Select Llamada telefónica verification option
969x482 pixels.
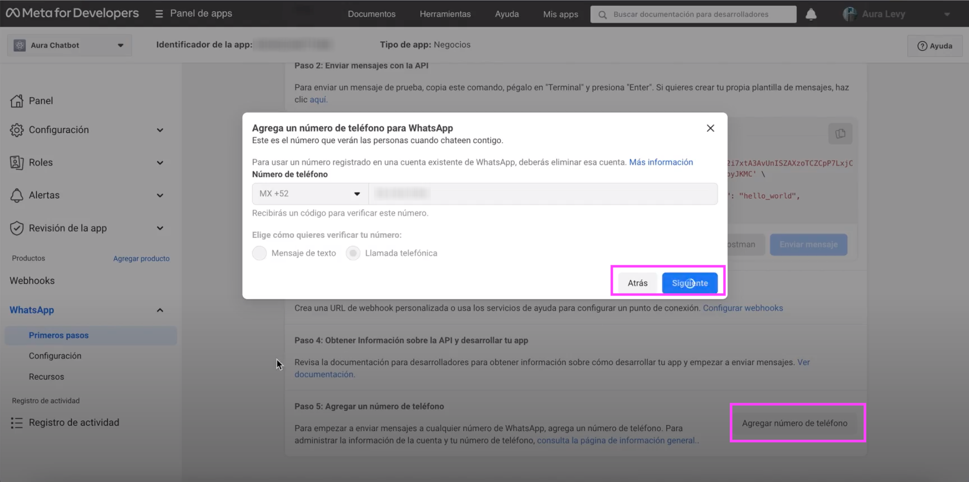353,253
